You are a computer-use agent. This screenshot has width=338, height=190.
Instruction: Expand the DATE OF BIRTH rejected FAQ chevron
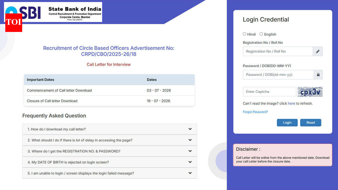point(190,162)
